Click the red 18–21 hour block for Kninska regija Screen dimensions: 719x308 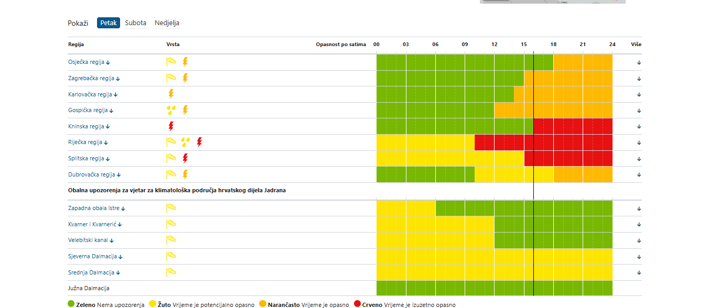(568, 126)
